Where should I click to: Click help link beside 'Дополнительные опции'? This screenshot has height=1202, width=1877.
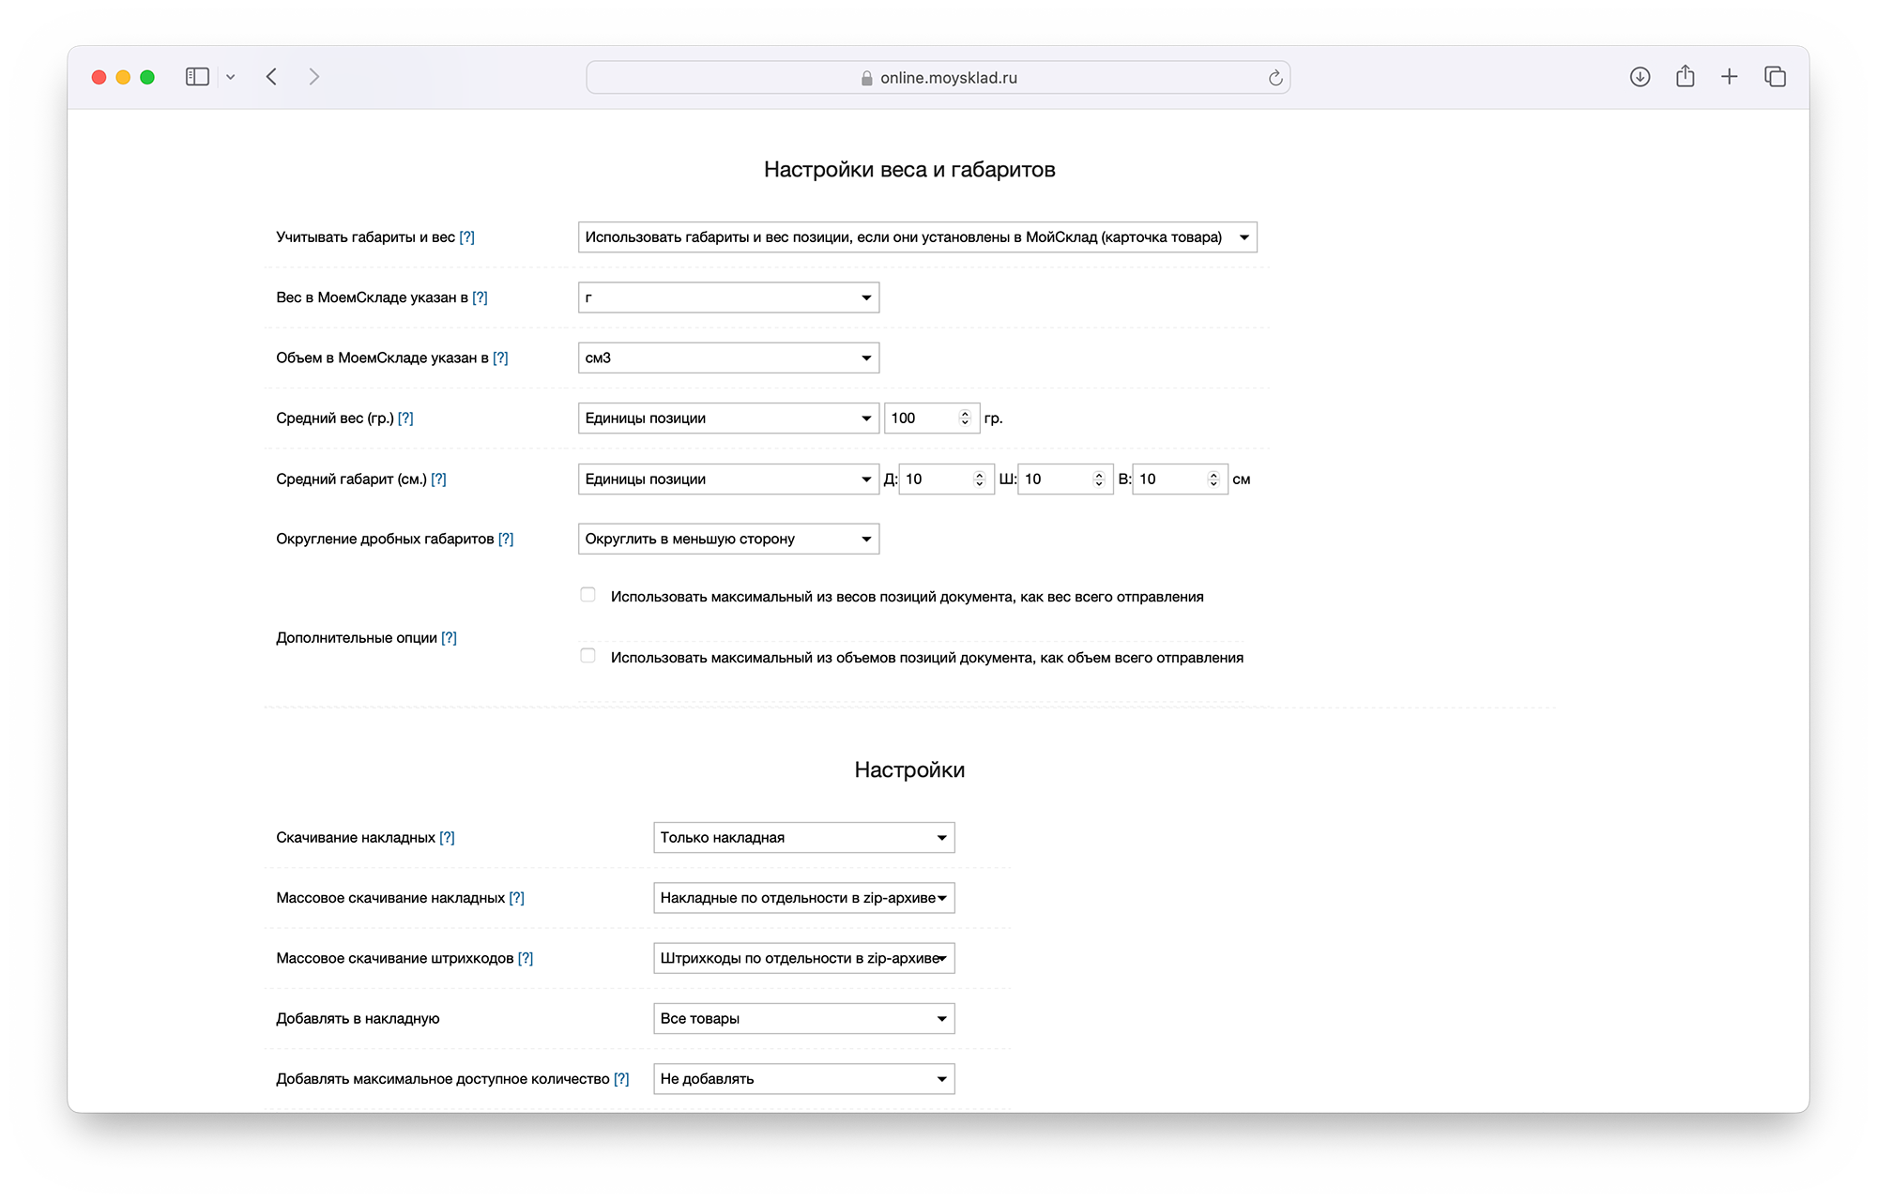(450, 638)
